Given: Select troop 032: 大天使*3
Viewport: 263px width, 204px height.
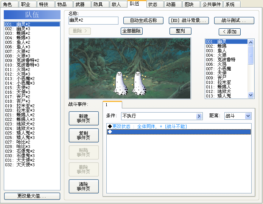Looking at the screenshot, I should tap(32, 165).
